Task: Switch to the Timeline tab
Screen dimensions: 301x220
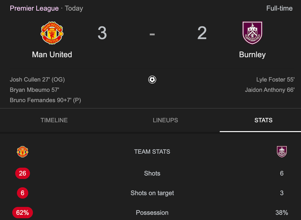Action: point(54,120)
